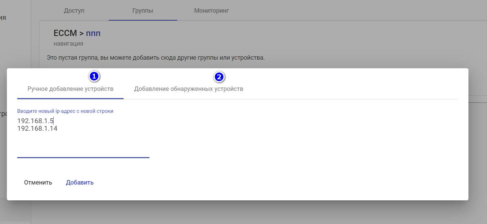Screen dimensions: 487x224
Task: Click the навигация label under breadcrumb
Action: click(68, 44)
